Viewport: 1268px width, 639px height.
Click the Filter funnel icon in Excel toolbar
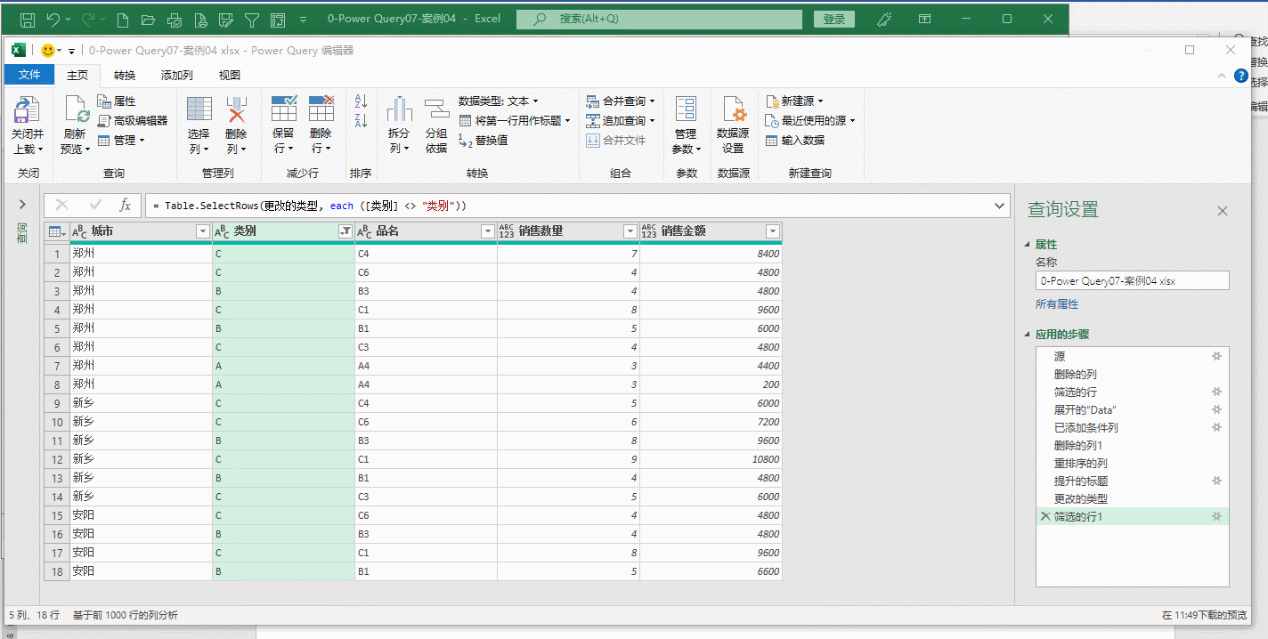(252, 19)
